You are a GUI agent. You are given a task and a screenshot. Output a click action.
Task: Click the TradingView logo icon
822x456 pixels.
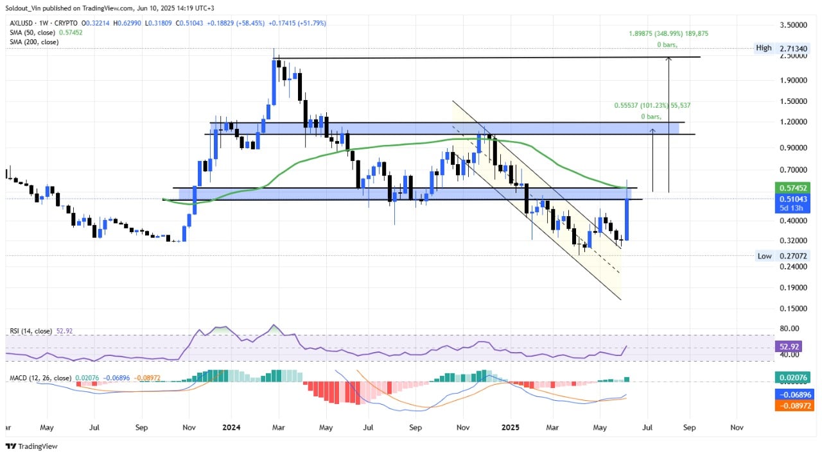[12, 446]
